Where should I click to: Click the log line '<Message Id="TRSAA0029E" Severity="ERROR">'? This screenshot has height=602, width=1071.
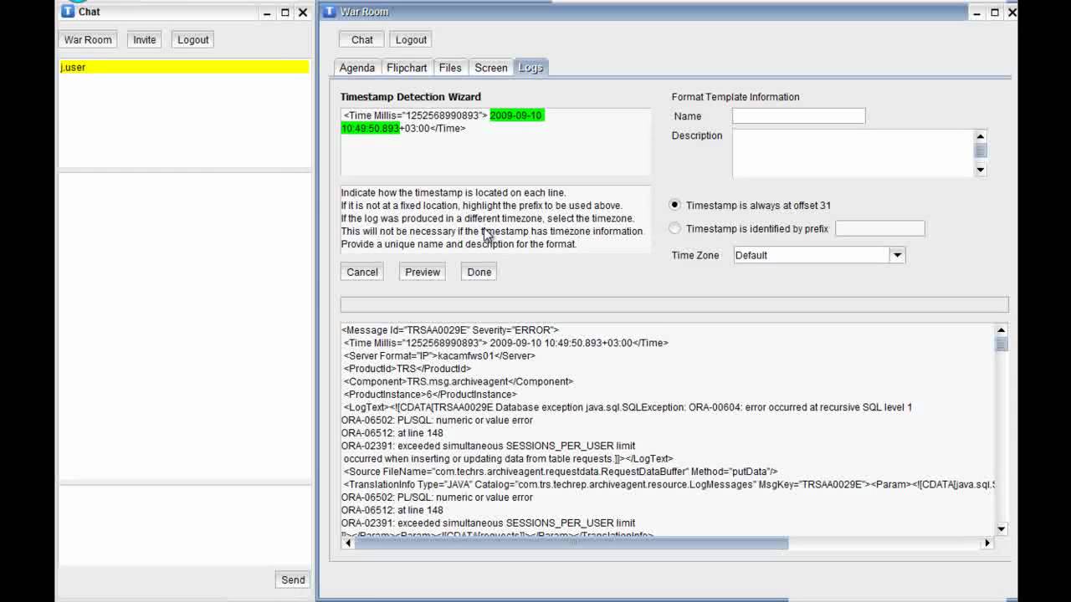point(450,330)
